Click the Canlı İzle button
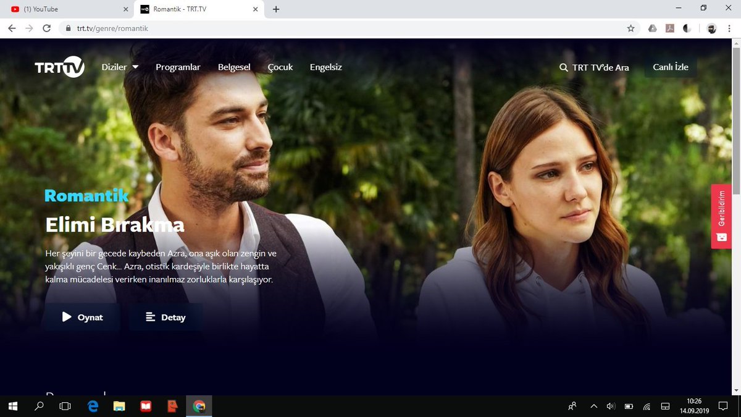This screenshot has height=417, width=741. tap(671, 67)
